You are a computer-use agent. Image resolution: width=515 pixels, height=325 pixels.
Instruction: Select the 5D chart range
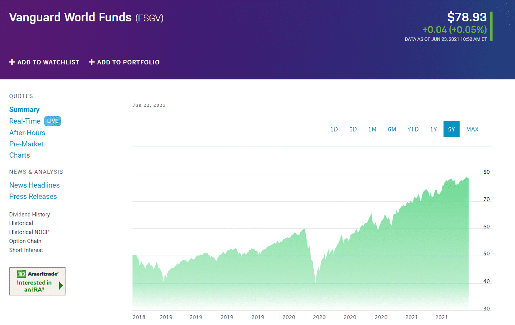(x=353, y=129)
